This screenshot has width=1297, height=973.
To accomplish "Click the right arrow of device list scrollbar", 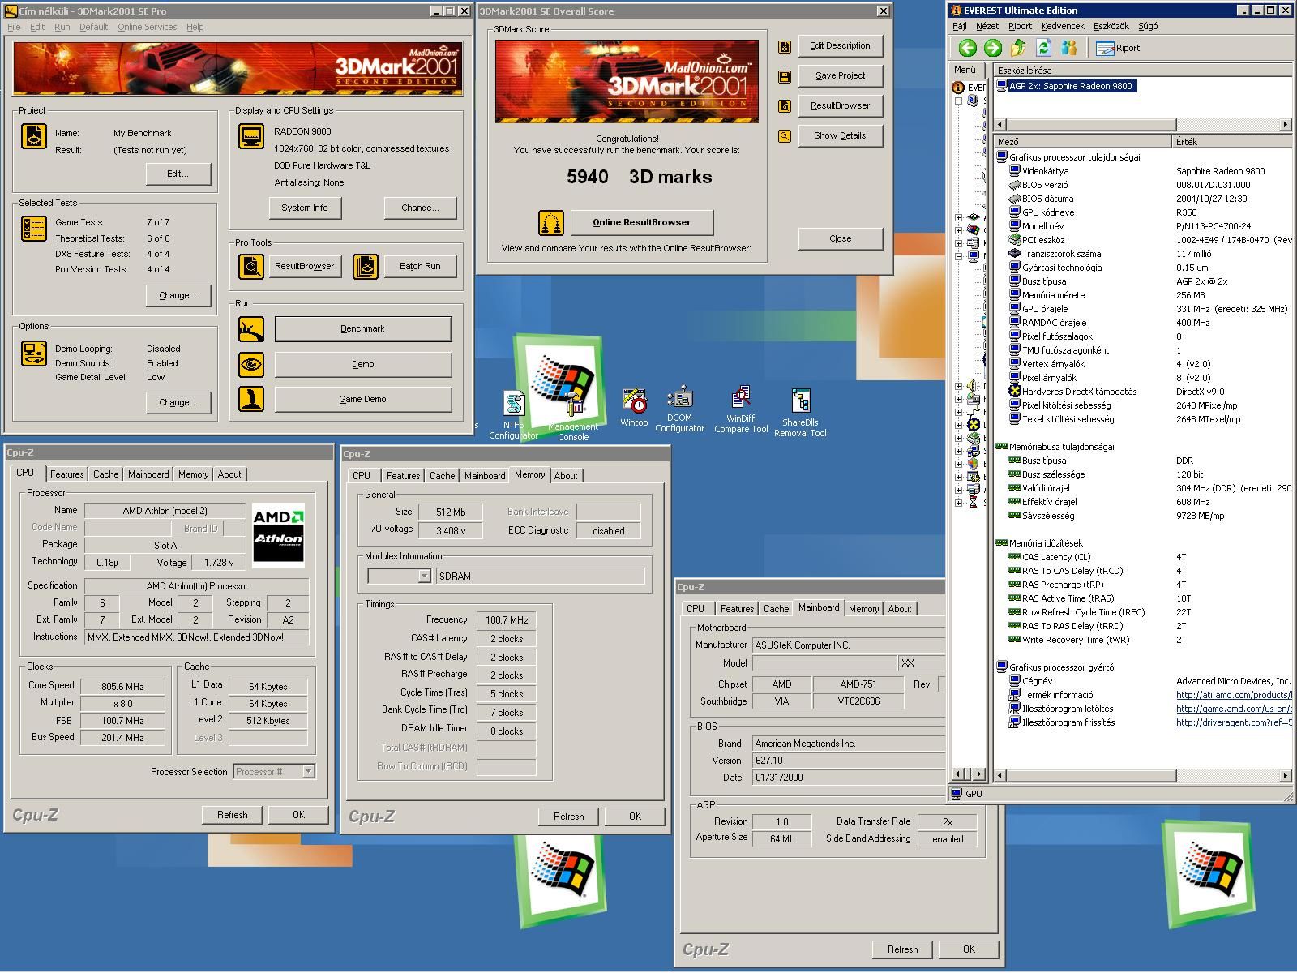I will coord(1285,125).
